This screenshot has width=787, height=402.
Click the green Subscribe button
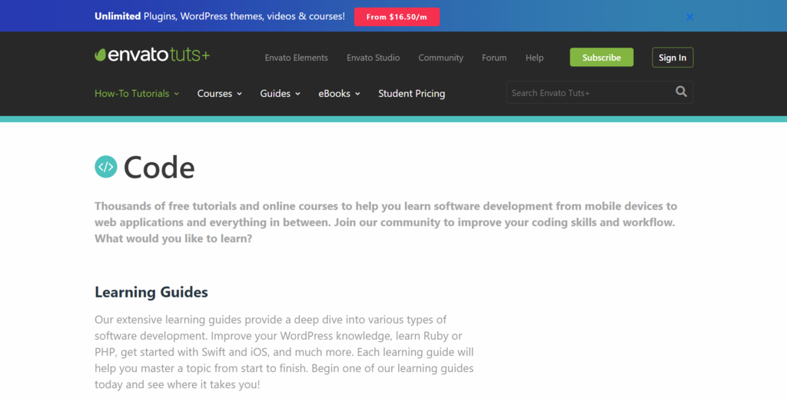[601, 57]
